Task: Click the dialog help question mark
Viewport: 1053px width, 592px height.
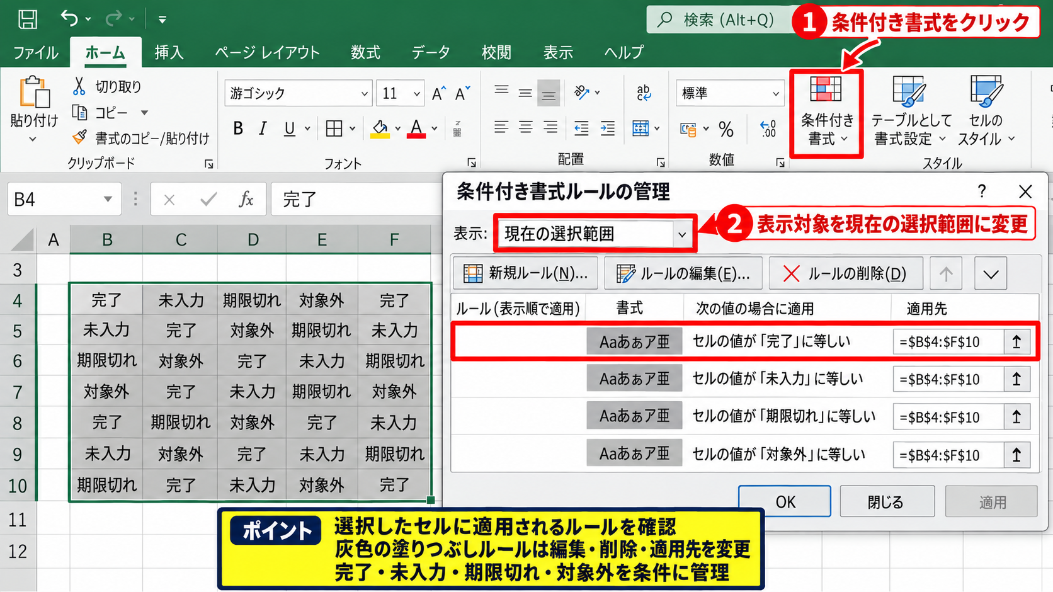Action: click(982, 191)
